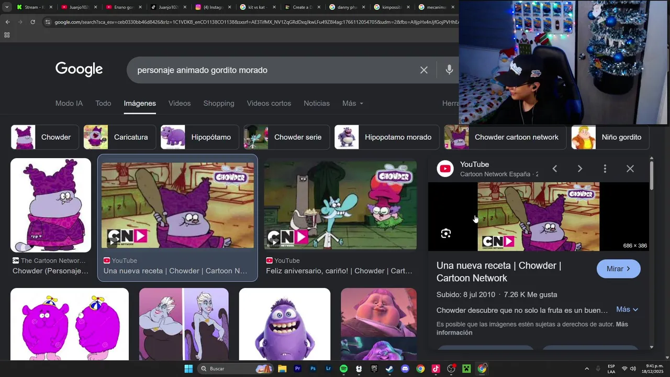The height and width of the screenshot is (377, 670).
Task: Filter by Hipopótamo chip
Action: (x=200, y=137)
